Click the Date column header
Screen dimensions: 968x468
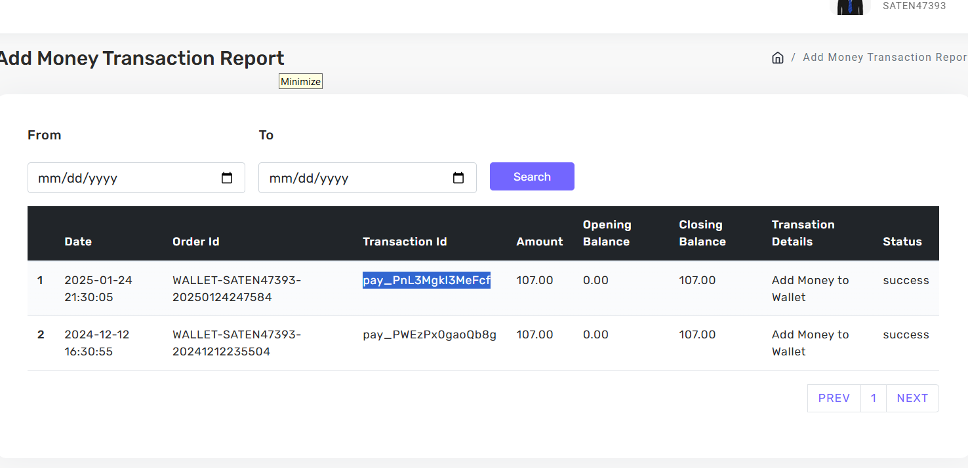(x=78, y=242)
